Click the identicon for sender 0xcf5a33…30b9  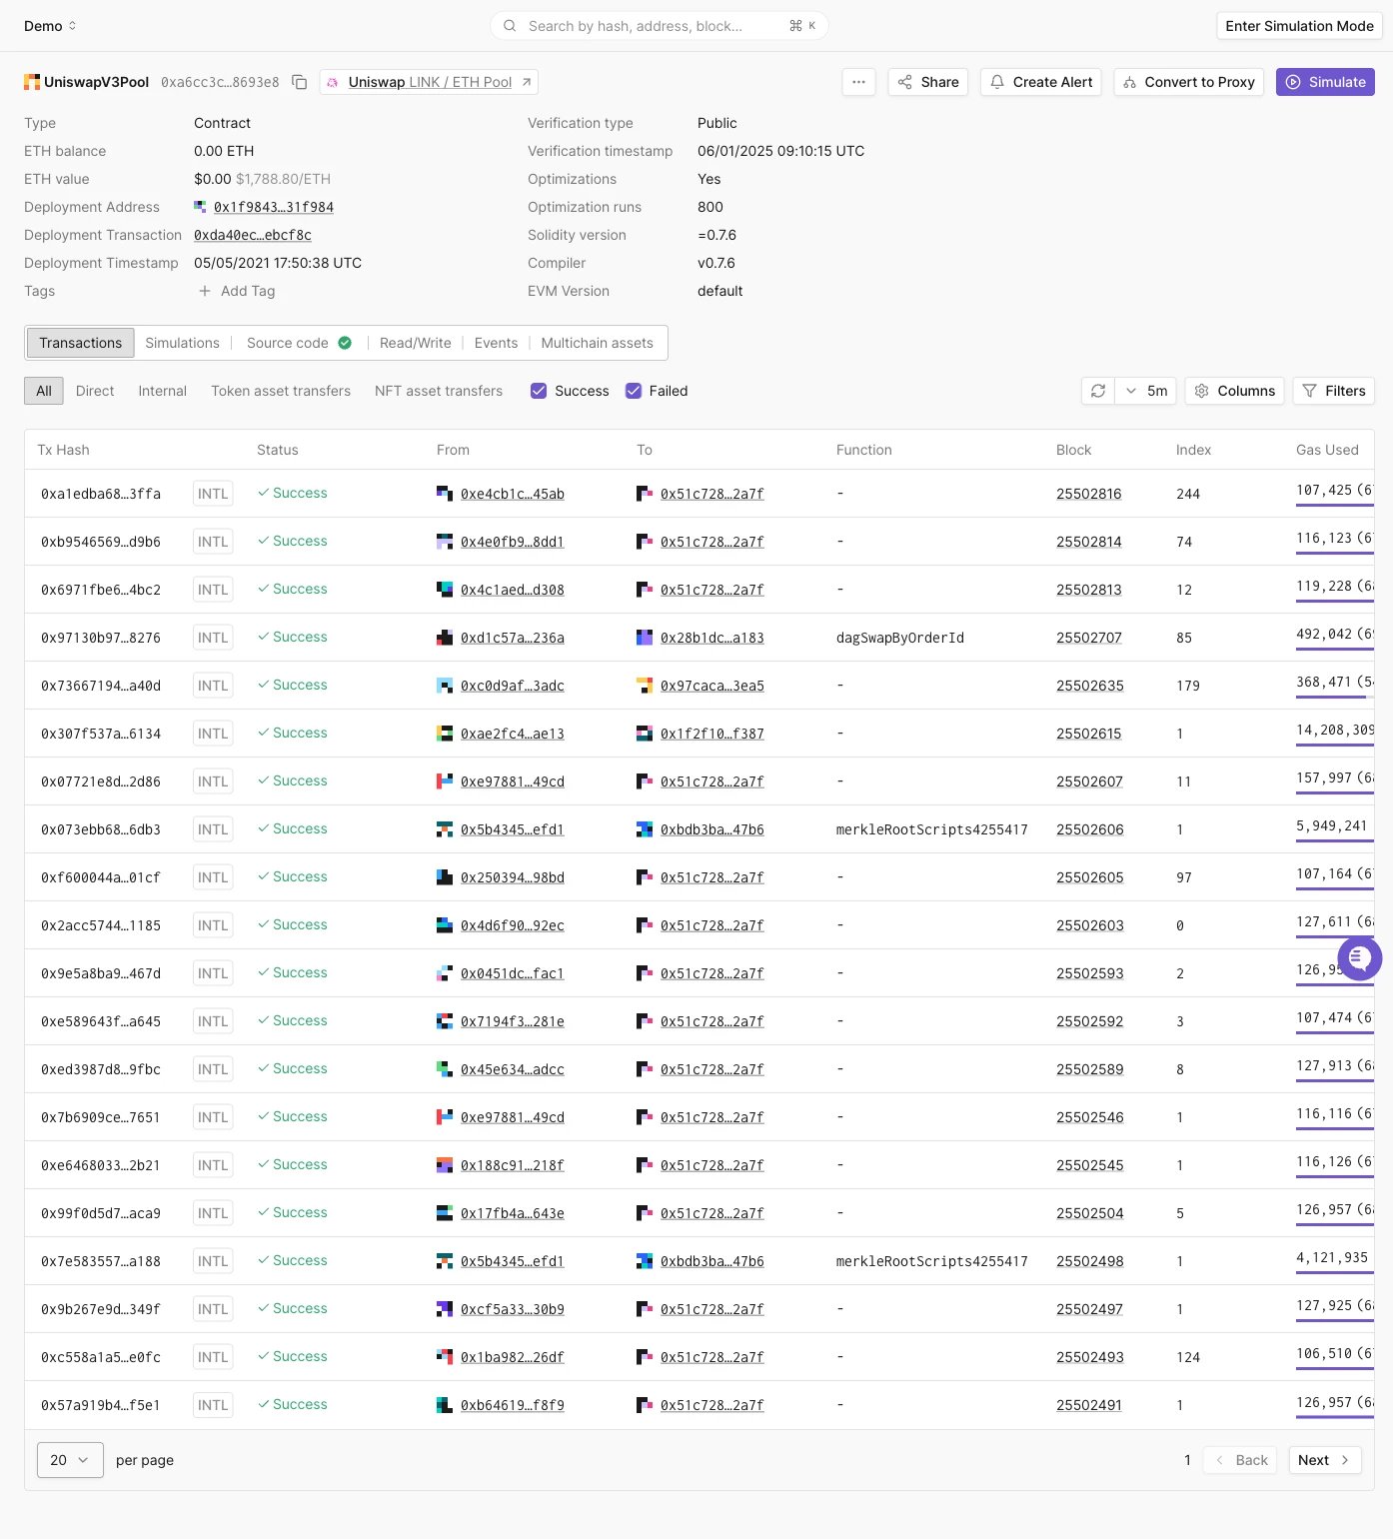click(445, 1308)
